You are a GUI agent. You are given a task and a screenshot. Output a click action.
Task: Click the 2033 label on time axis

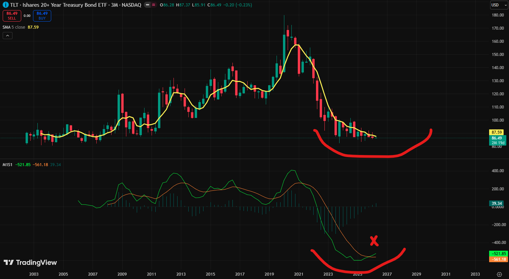point(475,274)
